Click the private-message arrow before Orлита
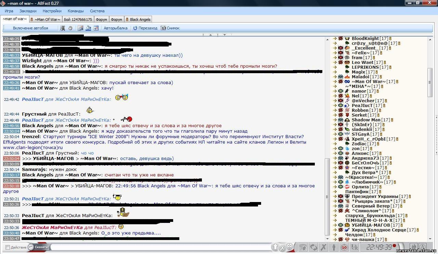 point(335,187)
